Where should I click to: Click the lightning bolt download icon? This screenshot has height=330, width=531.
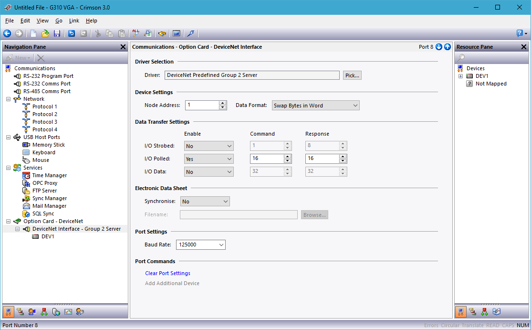[191, 33]
